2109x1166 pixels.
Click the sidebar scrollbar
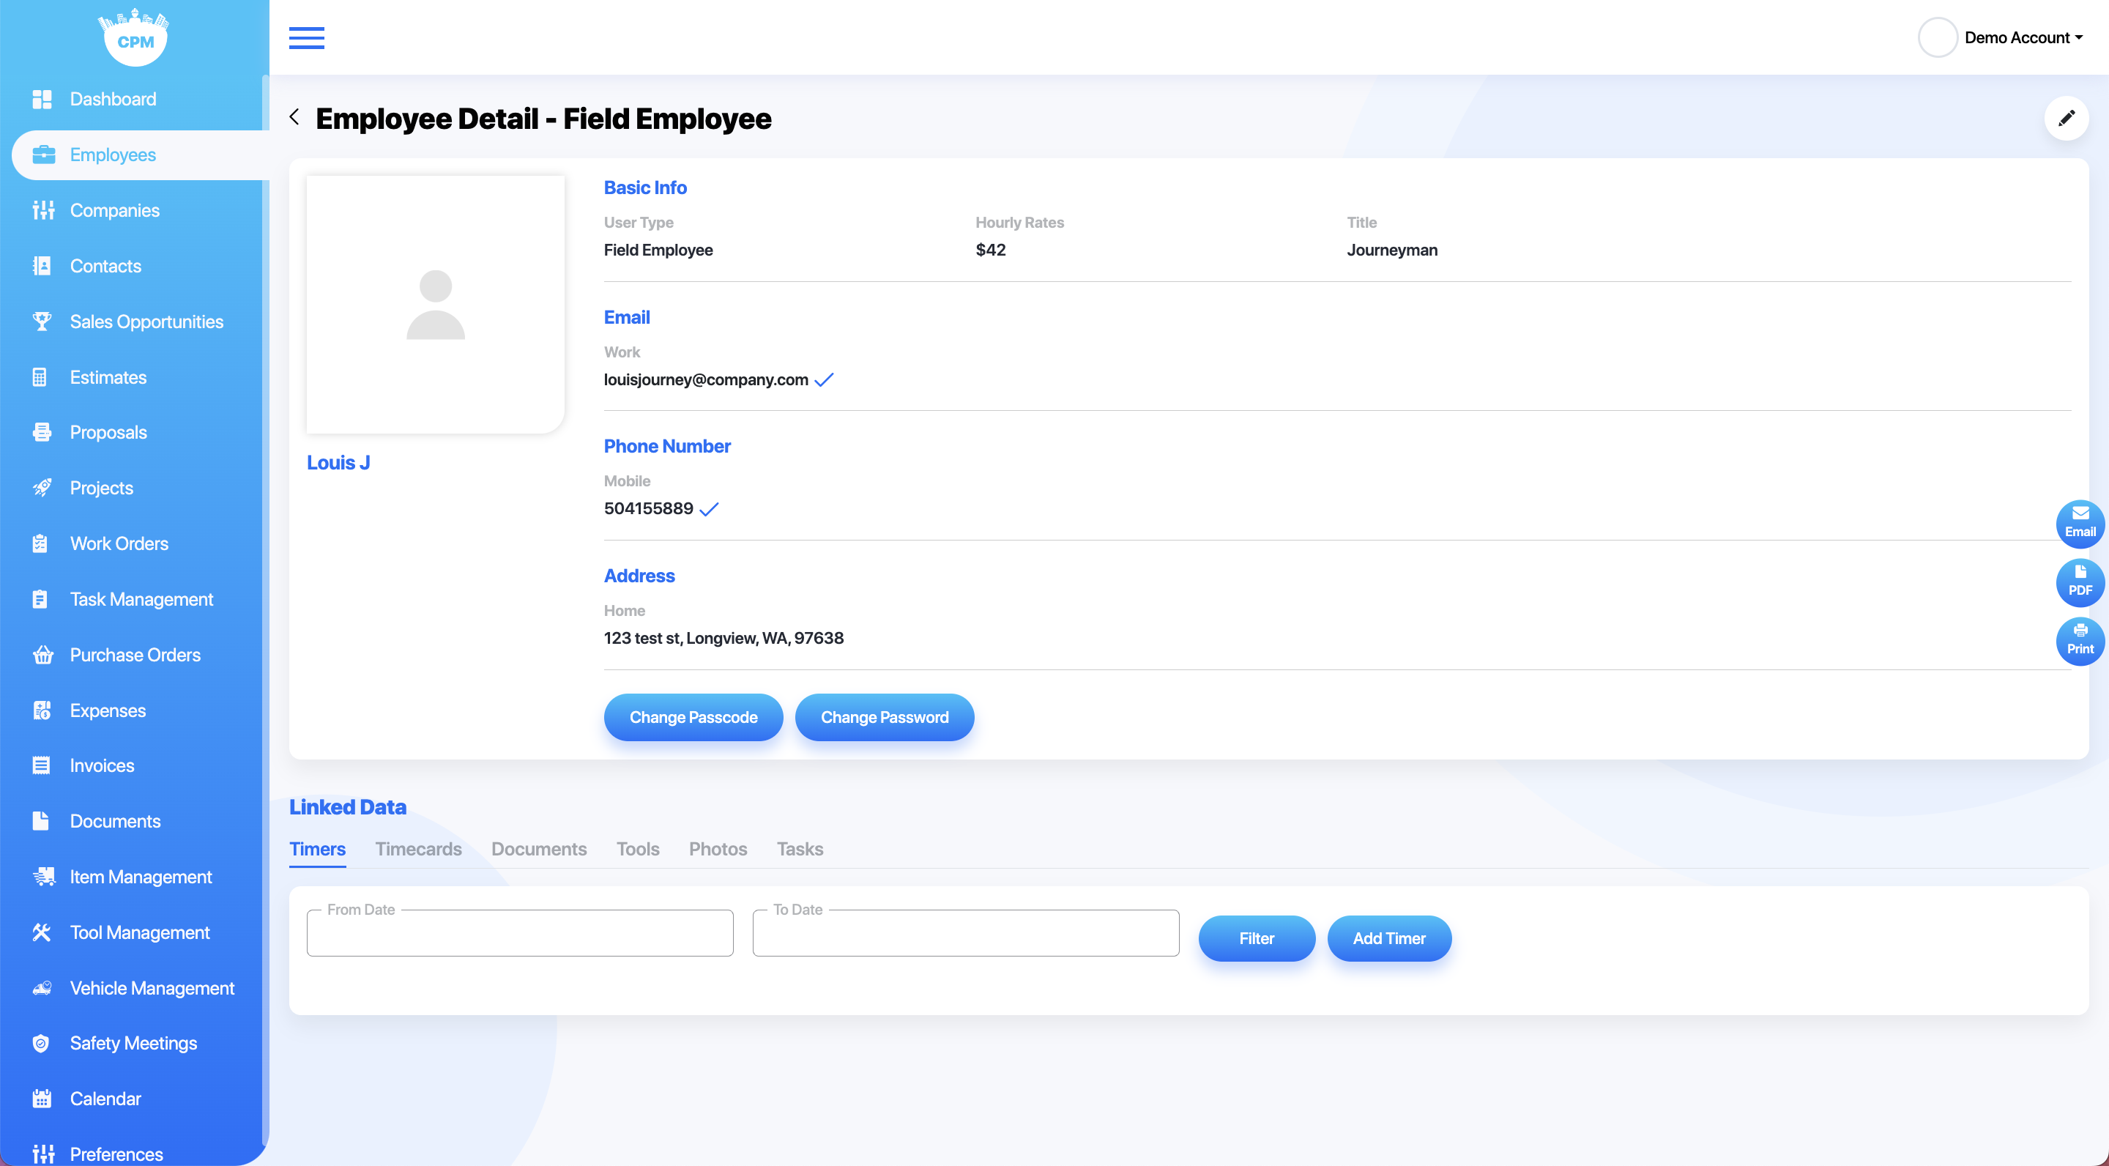(x=265, y=609)
